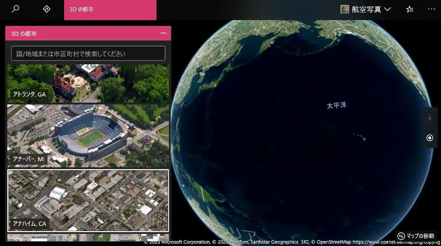Click the 3D の都市 panel header title
Screen dimensions: 441x246
24,34
